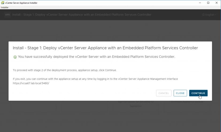Click the vm logo in the header

pos(7,15)
